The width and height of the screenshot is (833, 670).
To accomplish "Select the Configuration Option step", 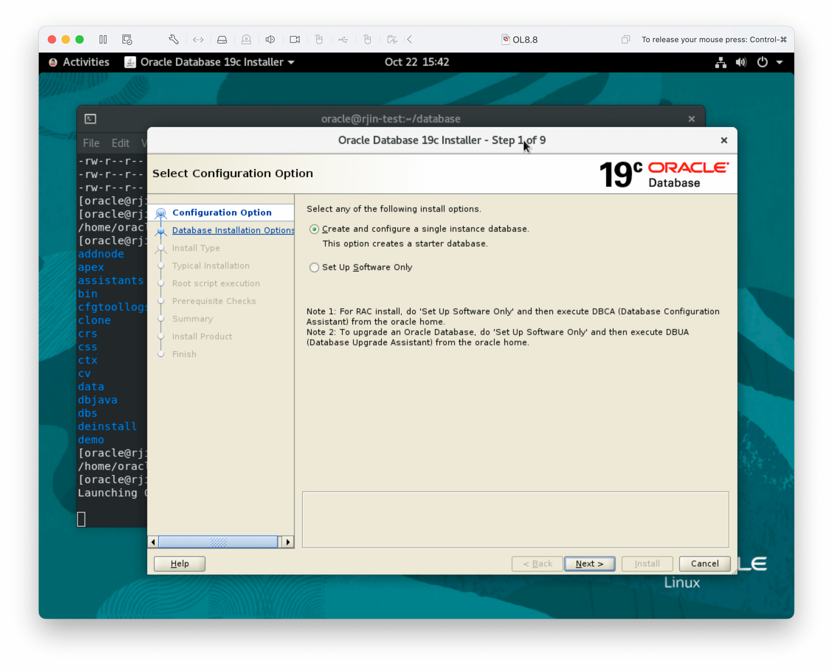I will tap(222, 212).
